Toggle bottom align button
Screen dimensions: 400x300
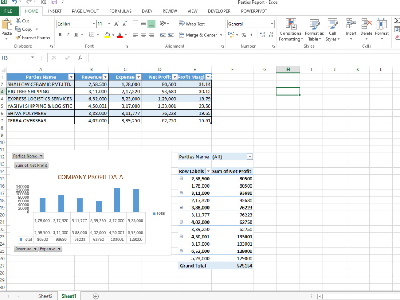(x=151, y=24)
